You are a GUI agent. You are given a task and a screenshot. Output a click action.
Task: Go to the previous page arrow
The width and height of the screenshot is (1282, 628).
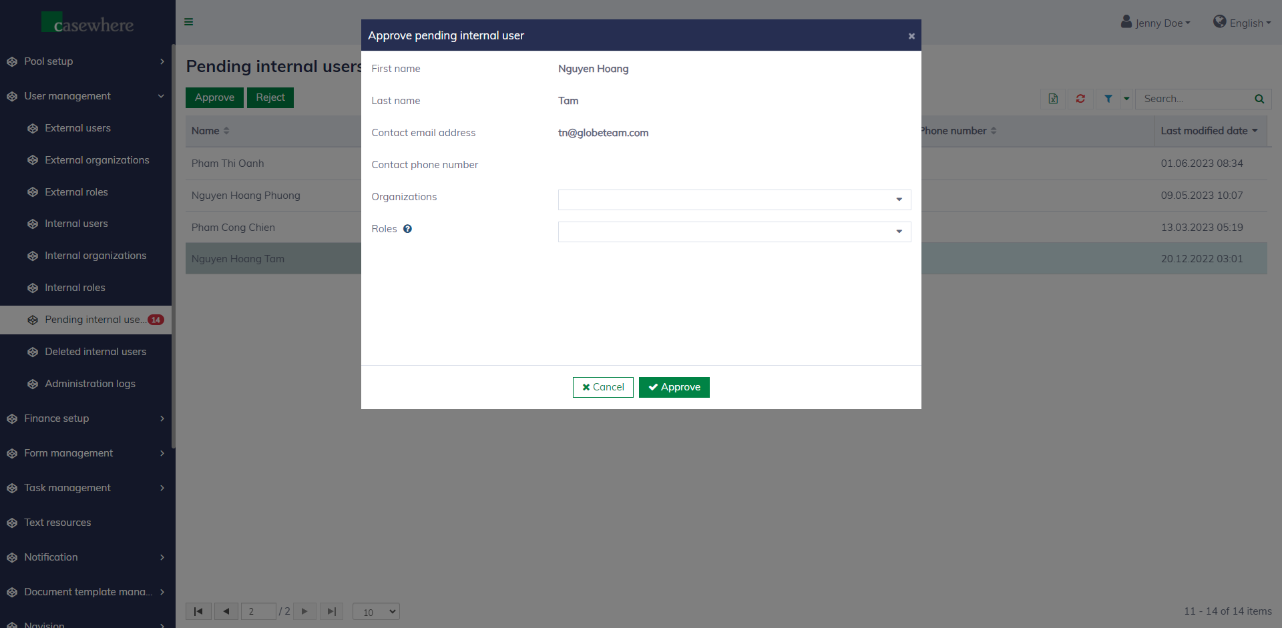click(226, 611)
